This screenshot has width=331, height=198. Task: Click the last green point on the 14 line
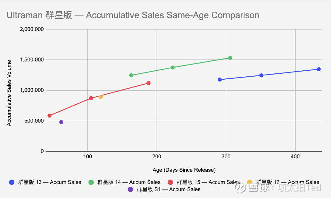click(x=230, y=58)
